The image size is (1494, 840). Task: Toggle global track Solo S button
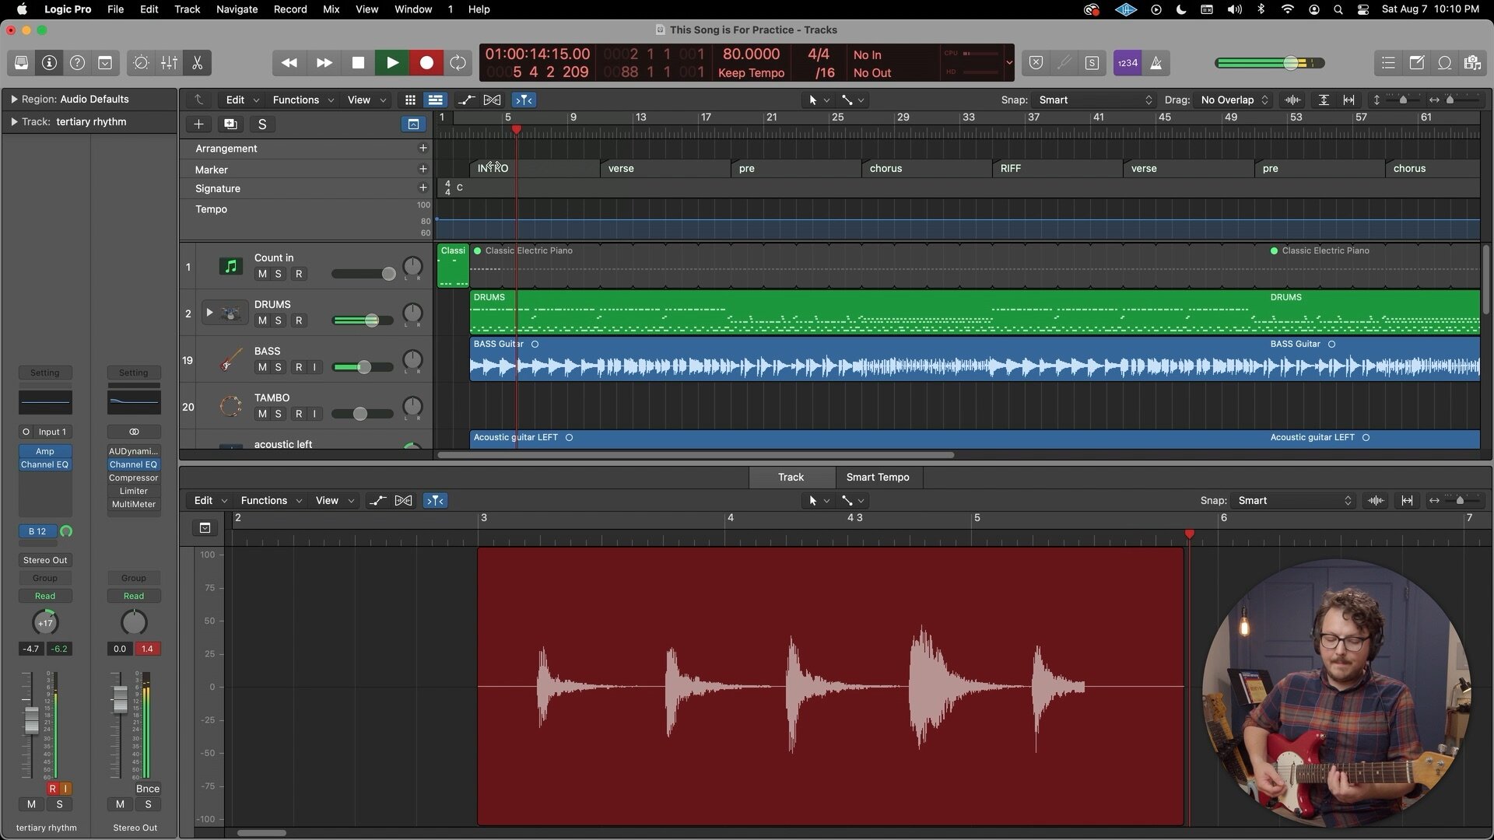(x=262, y=124)
